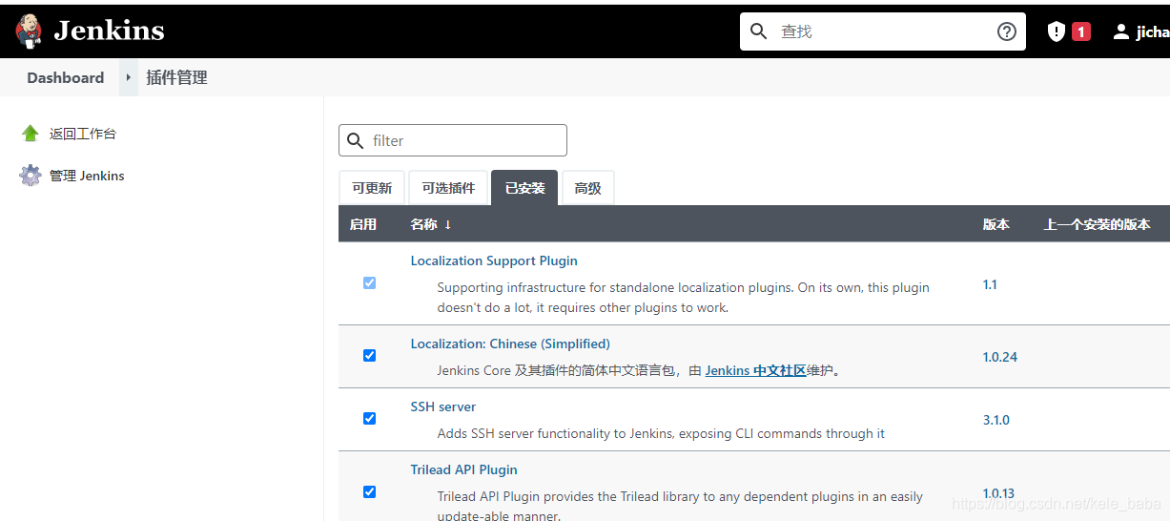Click the 上一个安装的版本 column header
1170x521 pixels.
tap(1097, 224)
